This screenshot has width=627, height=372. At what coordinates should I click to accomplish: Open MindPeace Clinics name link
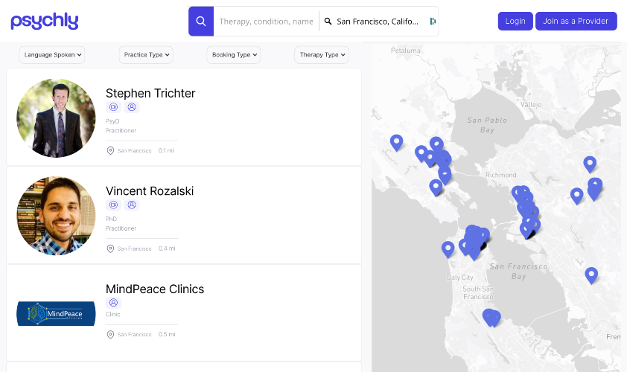pyautogui.click(x=155, y=289)
